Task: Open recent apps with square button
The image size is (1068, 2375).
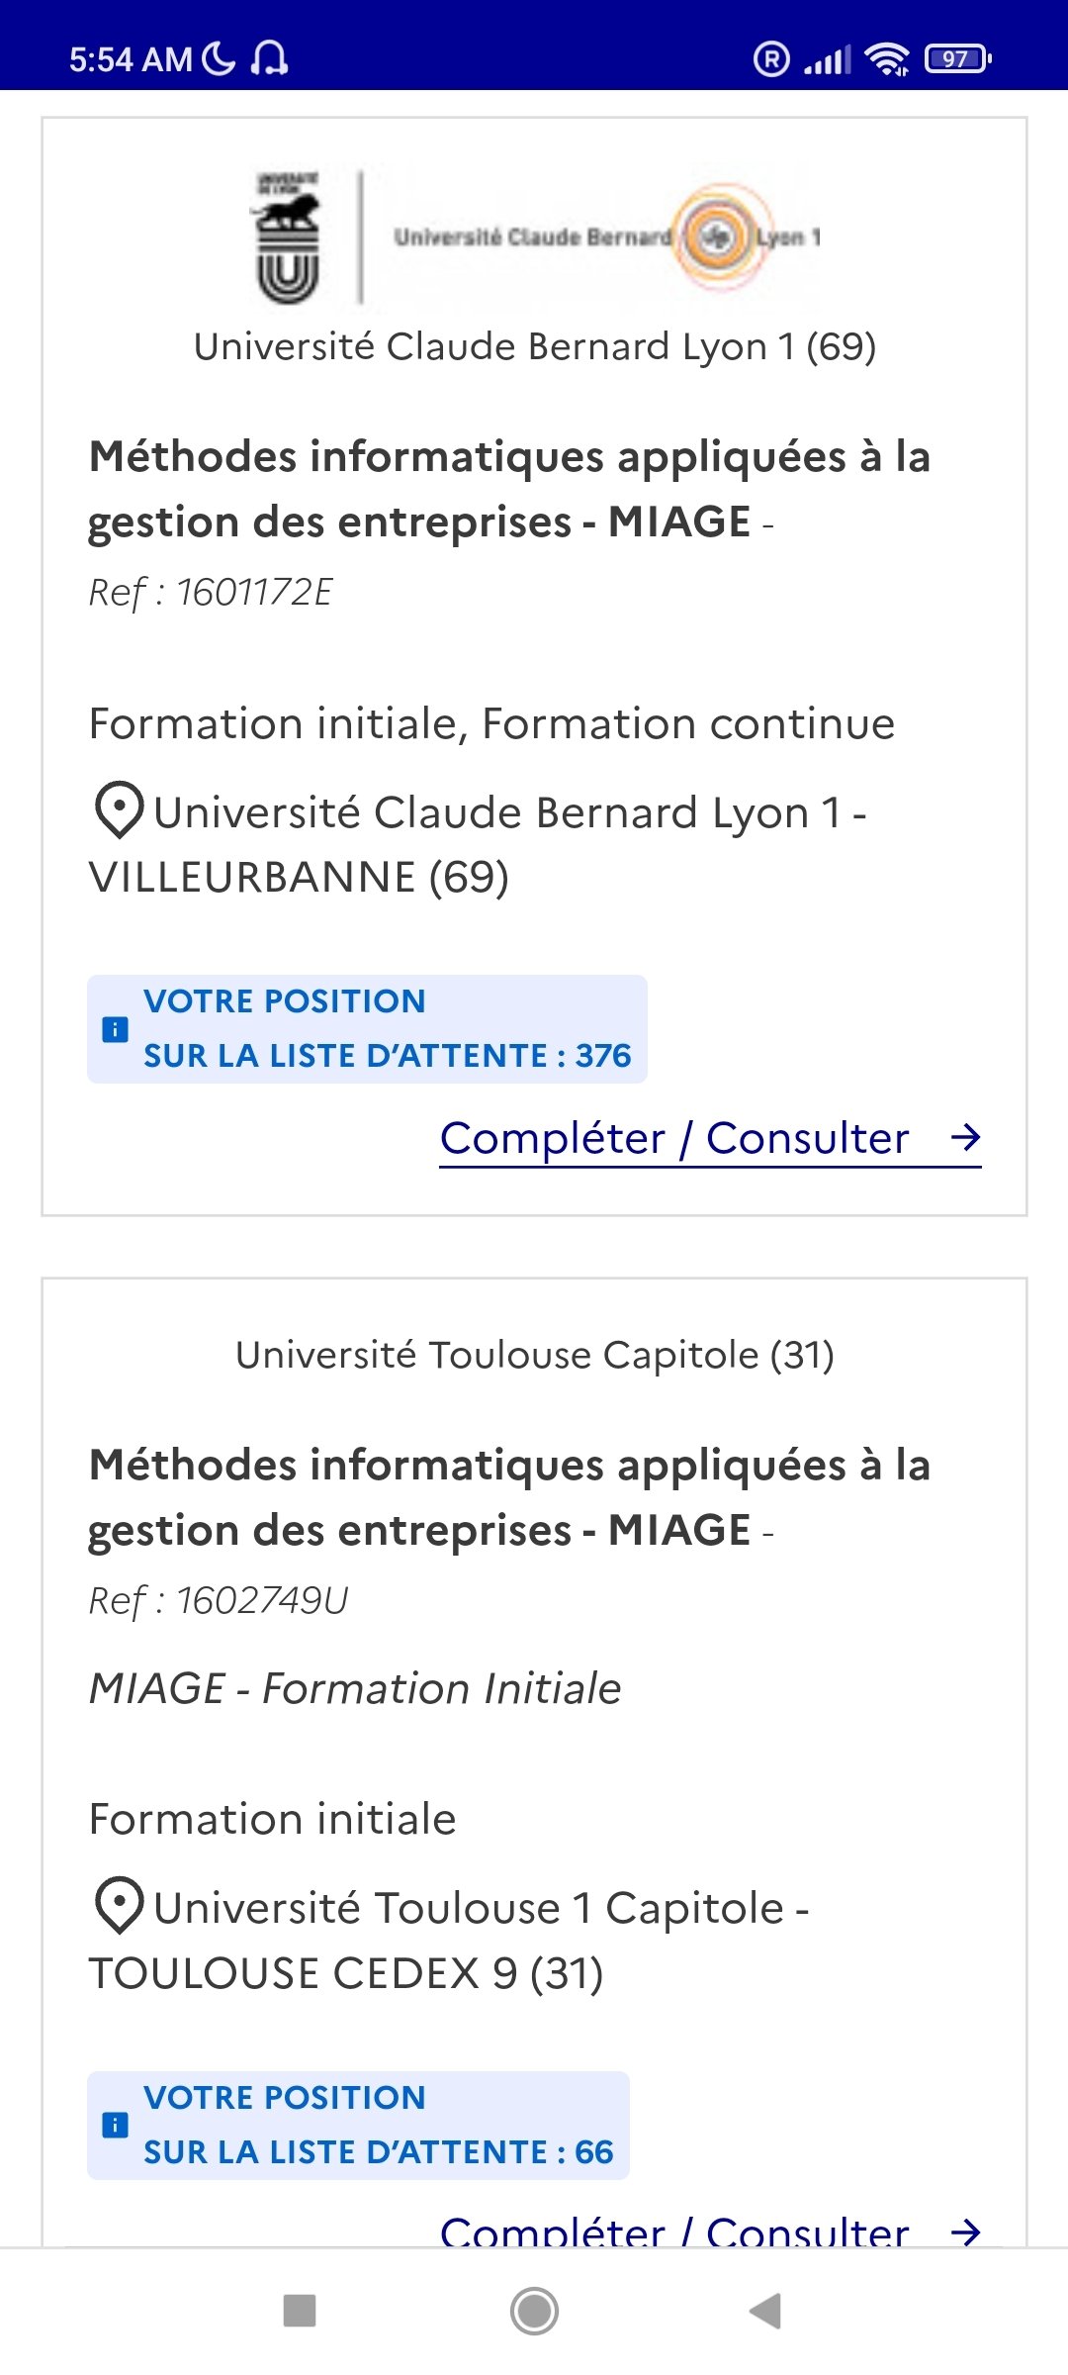Action: tap(300, 2311)
